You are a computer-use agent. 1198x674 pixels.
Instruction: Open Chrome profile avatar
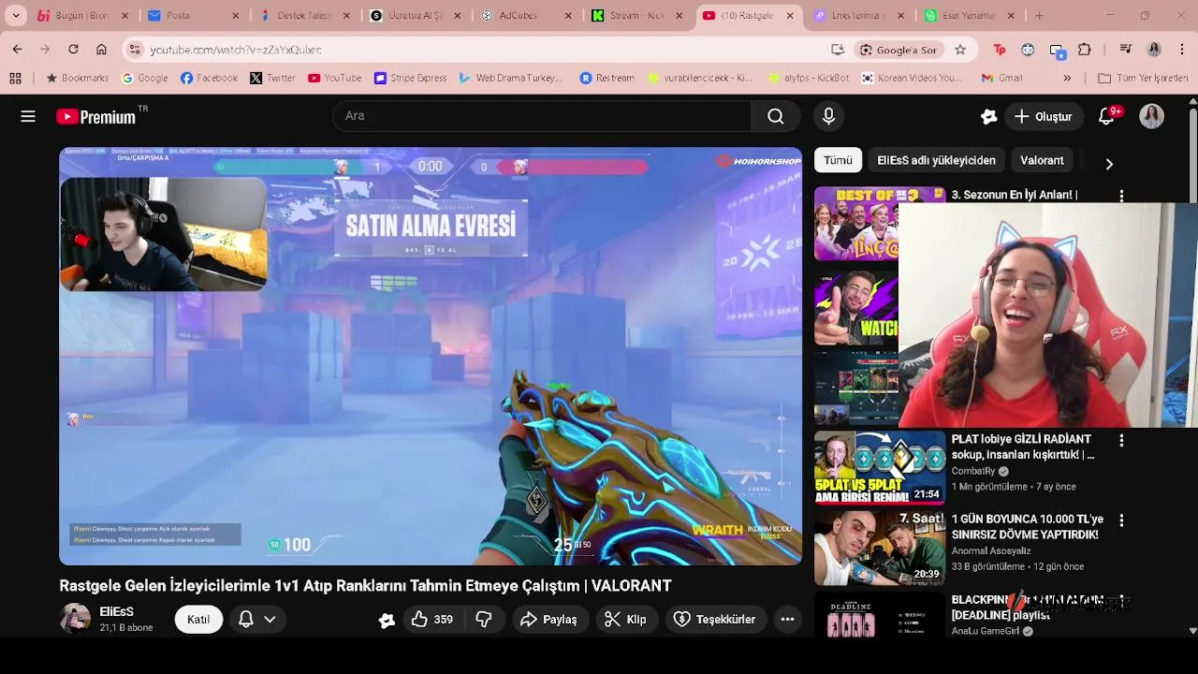click(1154, 50)
